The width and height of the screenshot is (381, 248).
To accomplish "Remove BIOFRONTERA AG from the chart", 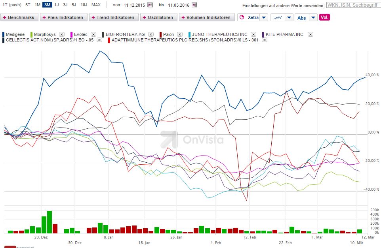I will (x=151, y=34).
